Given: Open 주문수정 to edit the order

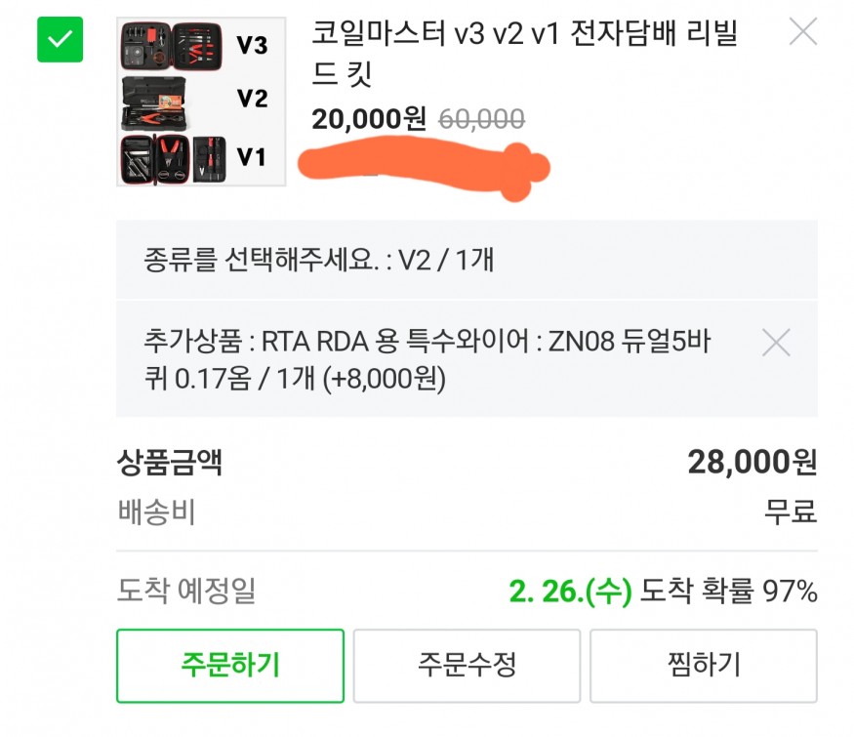Looking at the screenshot, I should pos(467,666).
